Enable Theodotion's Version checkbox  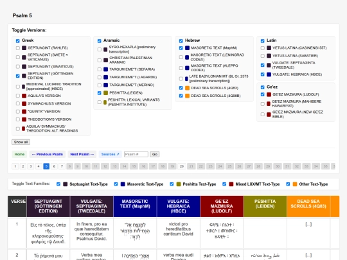(x=18, y=119)
